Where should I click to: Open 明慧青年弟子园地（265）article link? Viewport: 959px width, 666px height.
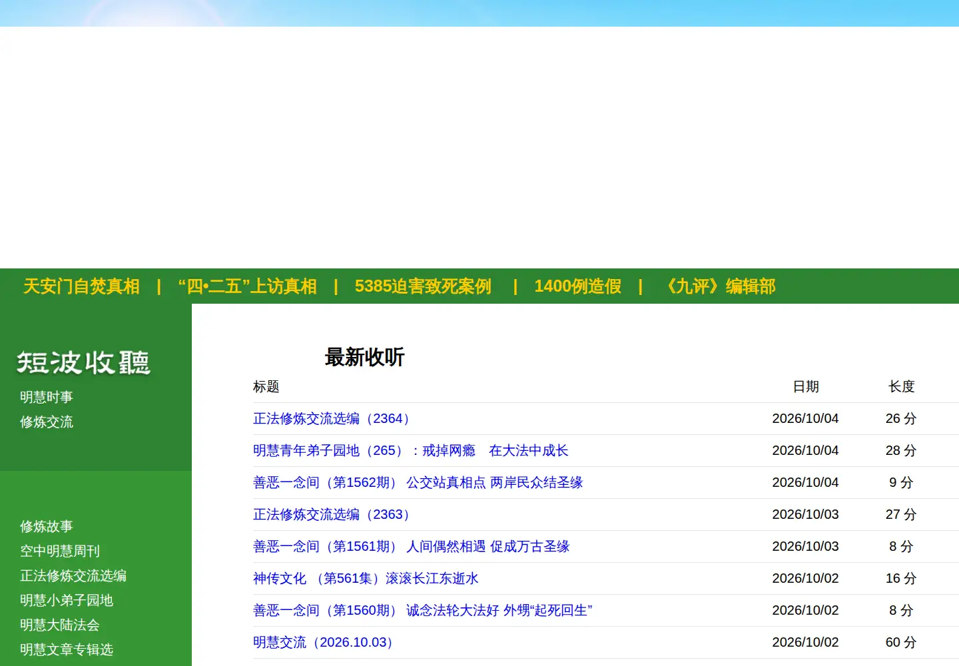(410, 450)
